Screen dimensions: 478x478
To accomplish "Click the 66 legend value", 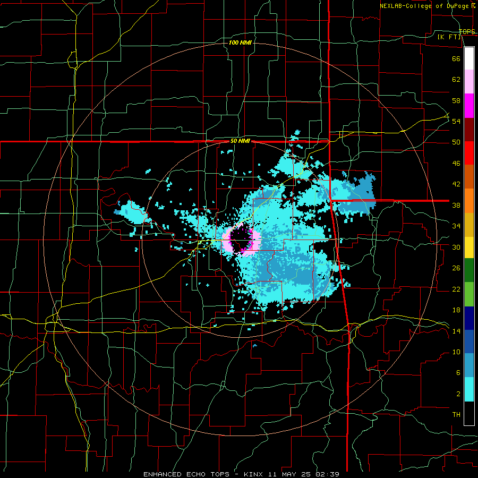I will click(x=456, y=58).
